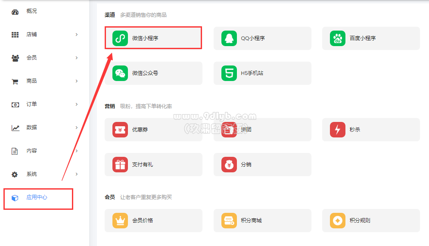Click the H5手机站 HTML5 icon
Viewport: 429px width, 246px height.
coord(229,73)
